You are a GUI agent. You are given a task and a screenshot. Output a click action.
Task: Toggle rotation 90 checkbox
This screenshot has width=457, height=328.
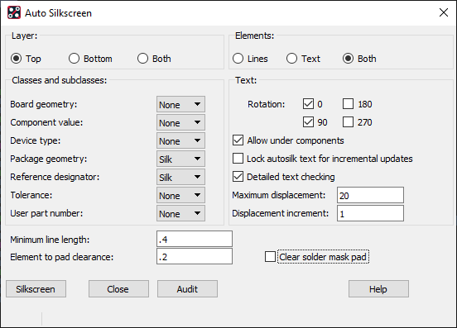coord(308,121)
